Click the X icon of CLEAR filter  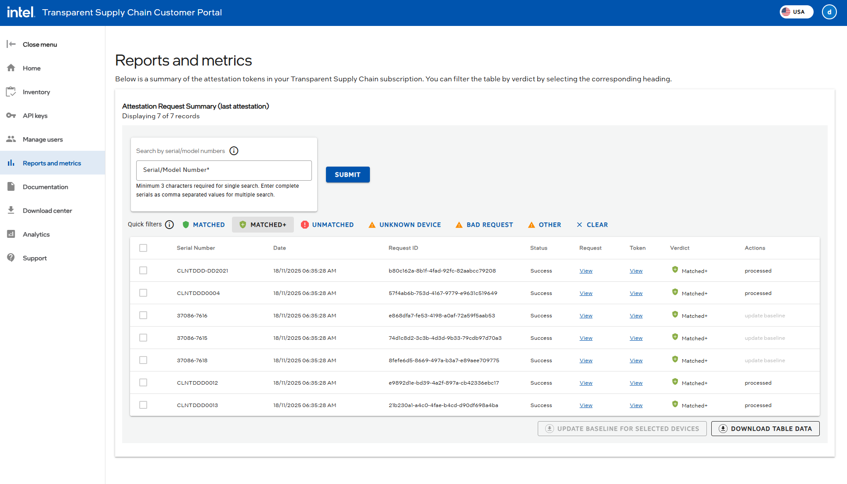coord(579,225)
